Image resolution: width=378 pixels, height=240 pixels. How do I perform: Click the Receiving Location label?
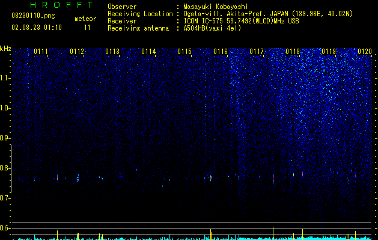(140, 14)
